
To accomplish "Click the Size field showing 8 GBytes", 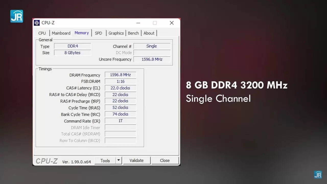I will coord(73,52).
